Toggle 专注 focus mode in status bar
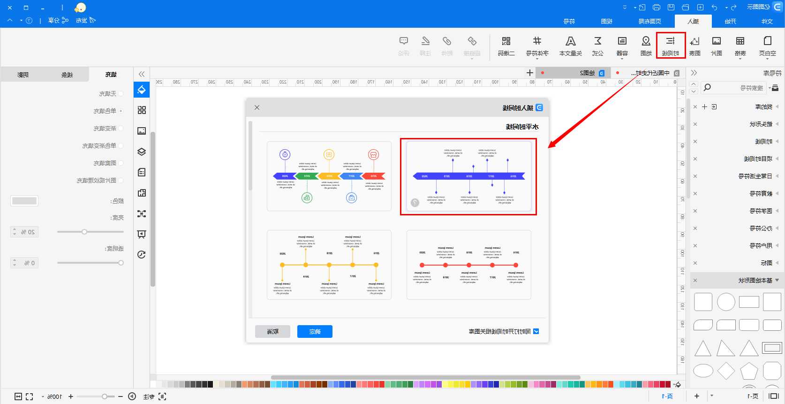This screenshot has height=404, width=785. [x=155, y=396]
